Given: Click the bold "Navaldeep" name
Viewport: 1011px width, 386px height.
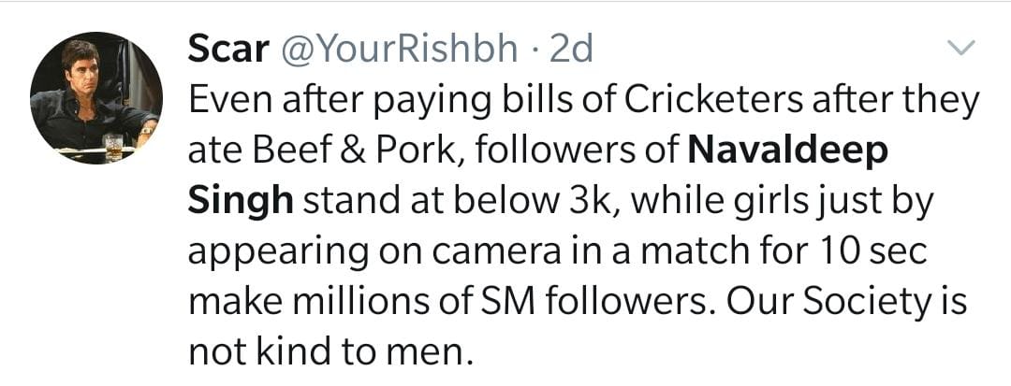Looking at the screenshot, I should point(787,150).
